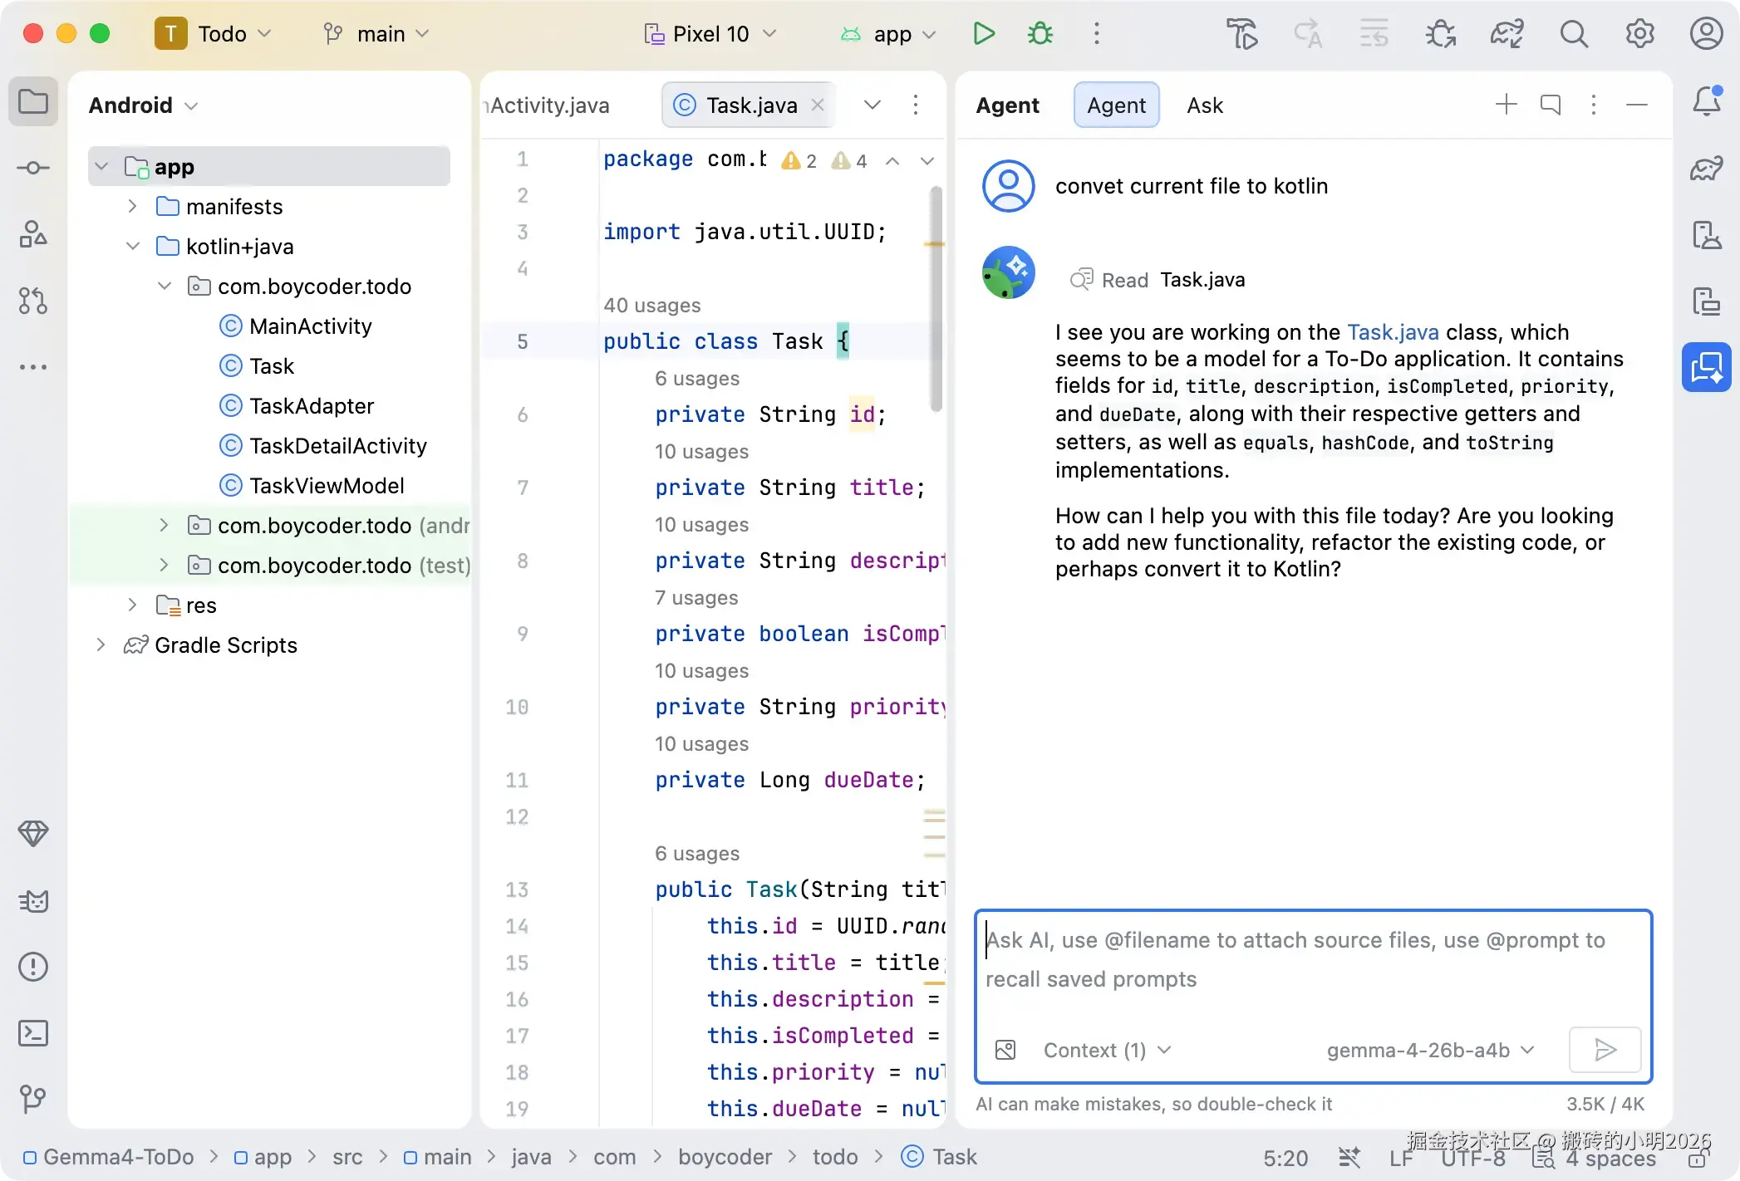
Task: Open Notifications bell in right sidebar
Action: (x=1707, y=101)
